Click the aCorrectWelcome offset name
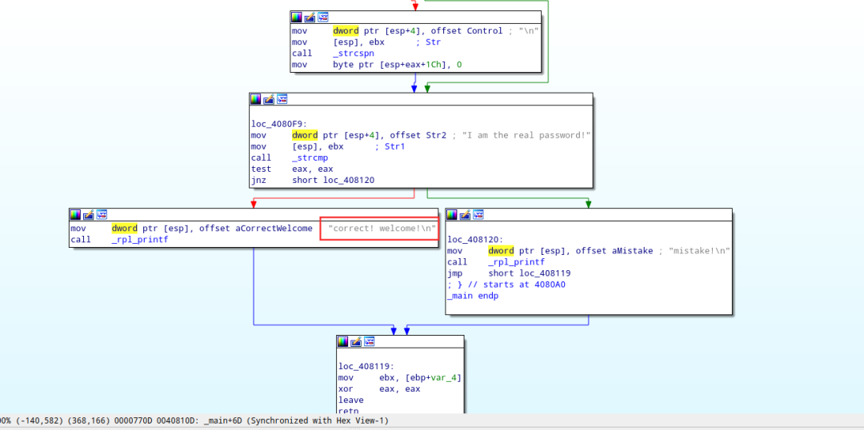864x430 pixels. [x=278, y=229]
